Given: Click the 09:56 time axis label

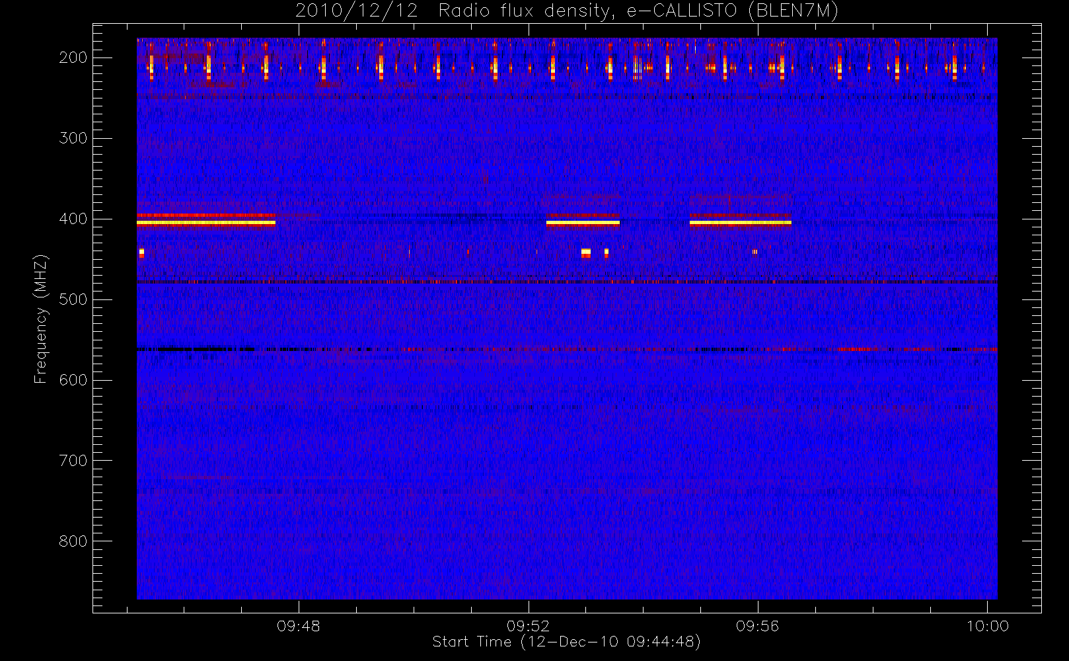Looking at the screenshot, I should click(758, 626).
